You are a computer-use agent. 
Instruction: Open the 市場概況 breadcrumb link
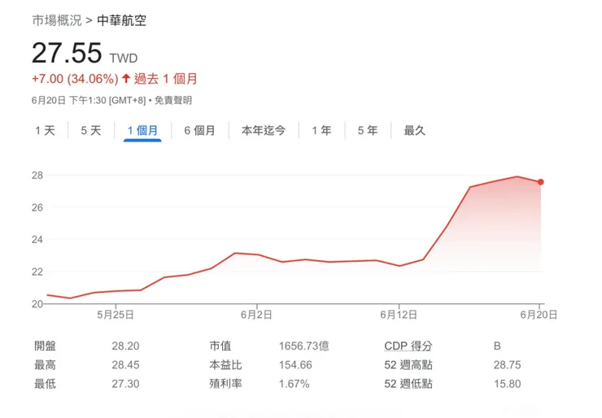tap(57, 20)
